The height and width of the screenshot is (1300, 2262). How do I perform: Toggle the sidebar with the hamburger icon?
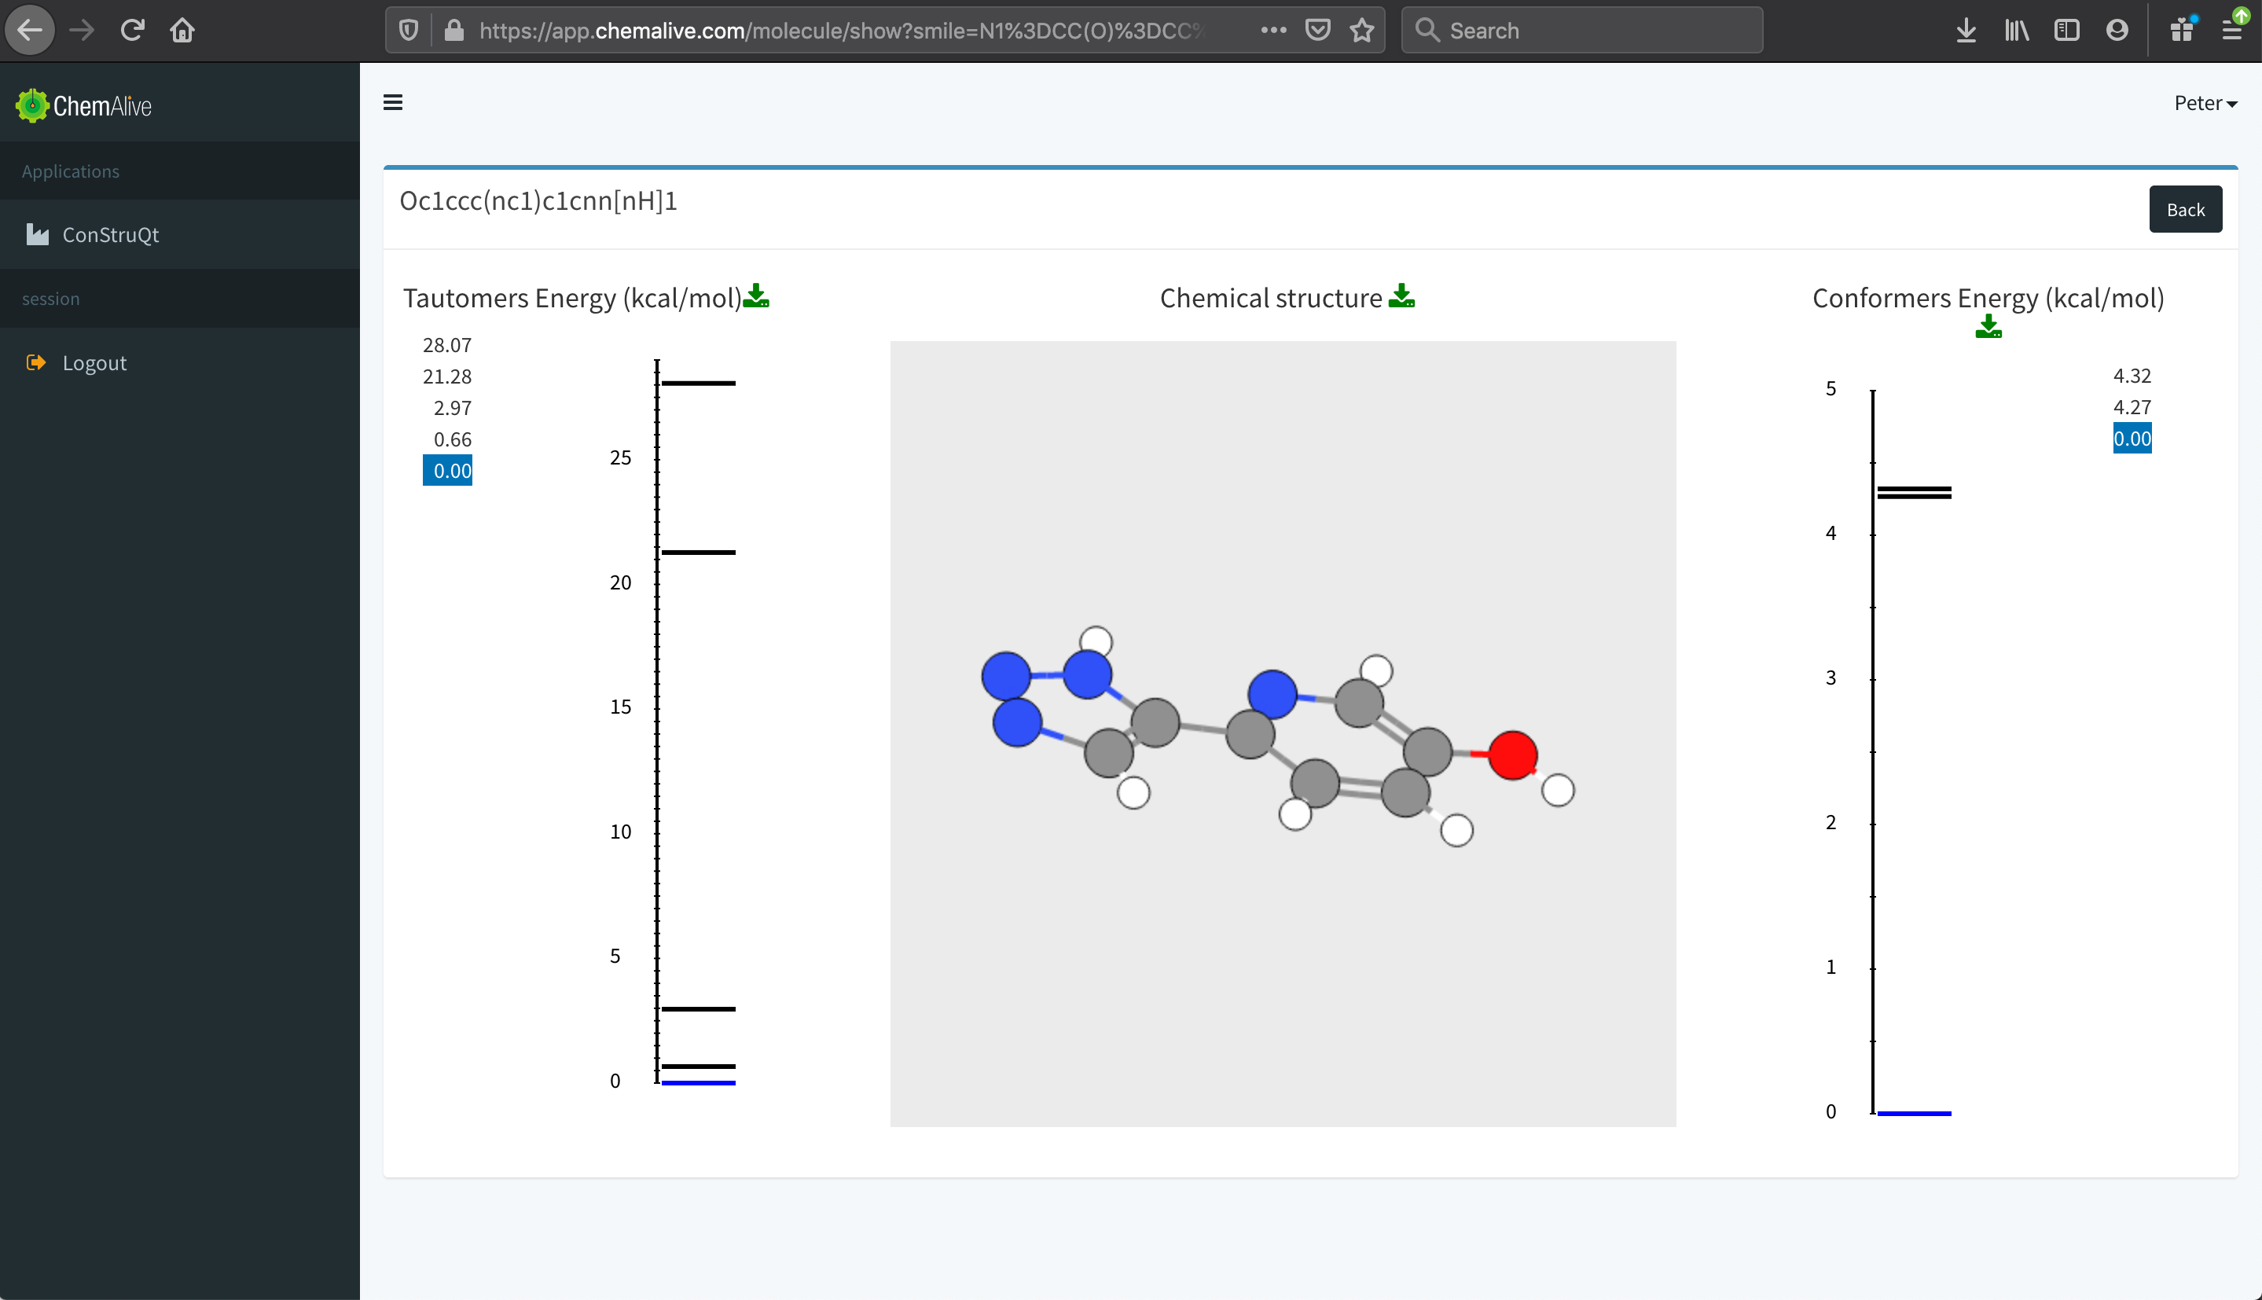[x=393, y=103]
